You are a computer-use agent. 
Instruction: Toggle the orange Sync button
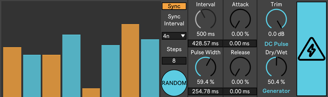point(174,6)
